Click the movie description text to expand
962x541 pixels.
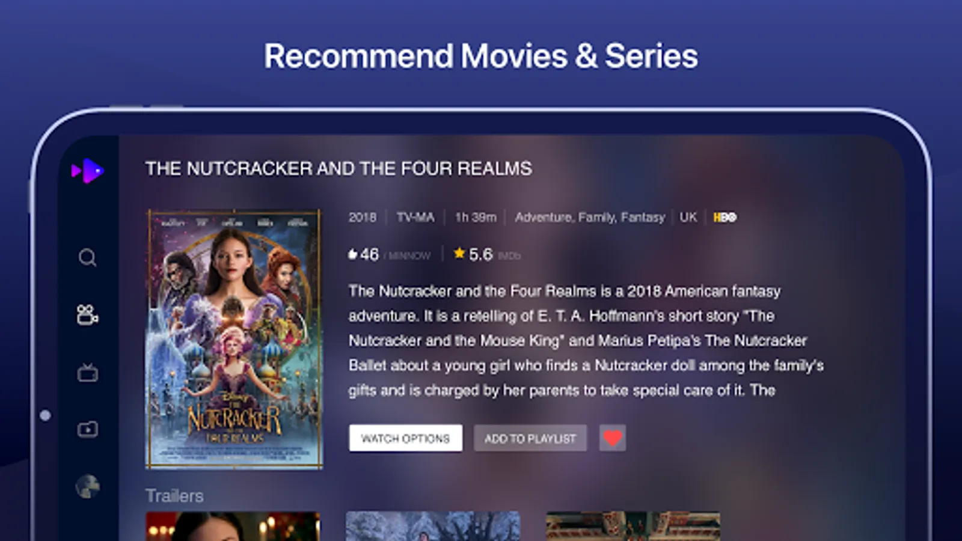pyautogui.click(x=586, y=341)
